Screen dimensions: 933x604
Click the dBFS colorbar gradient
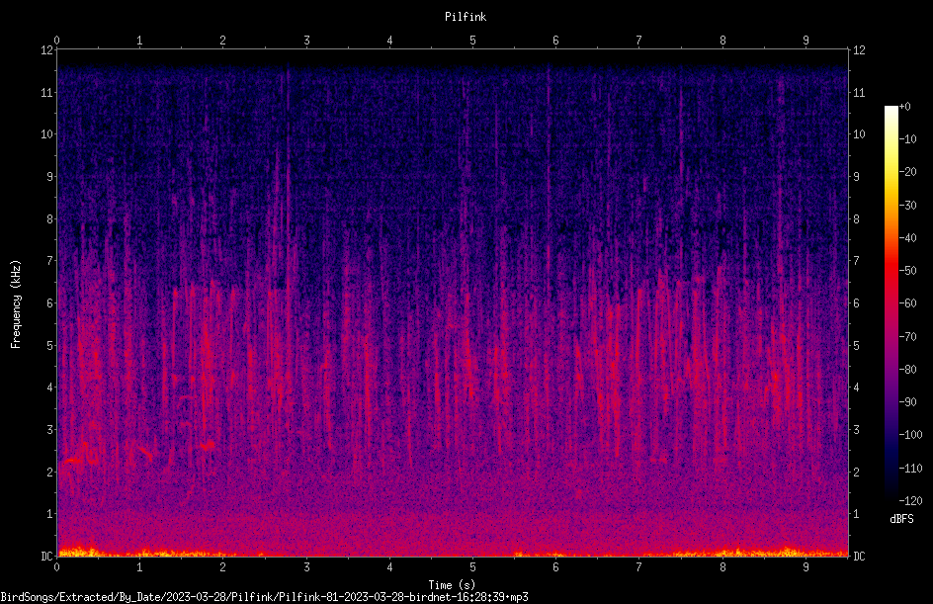[x=891, y=303]
